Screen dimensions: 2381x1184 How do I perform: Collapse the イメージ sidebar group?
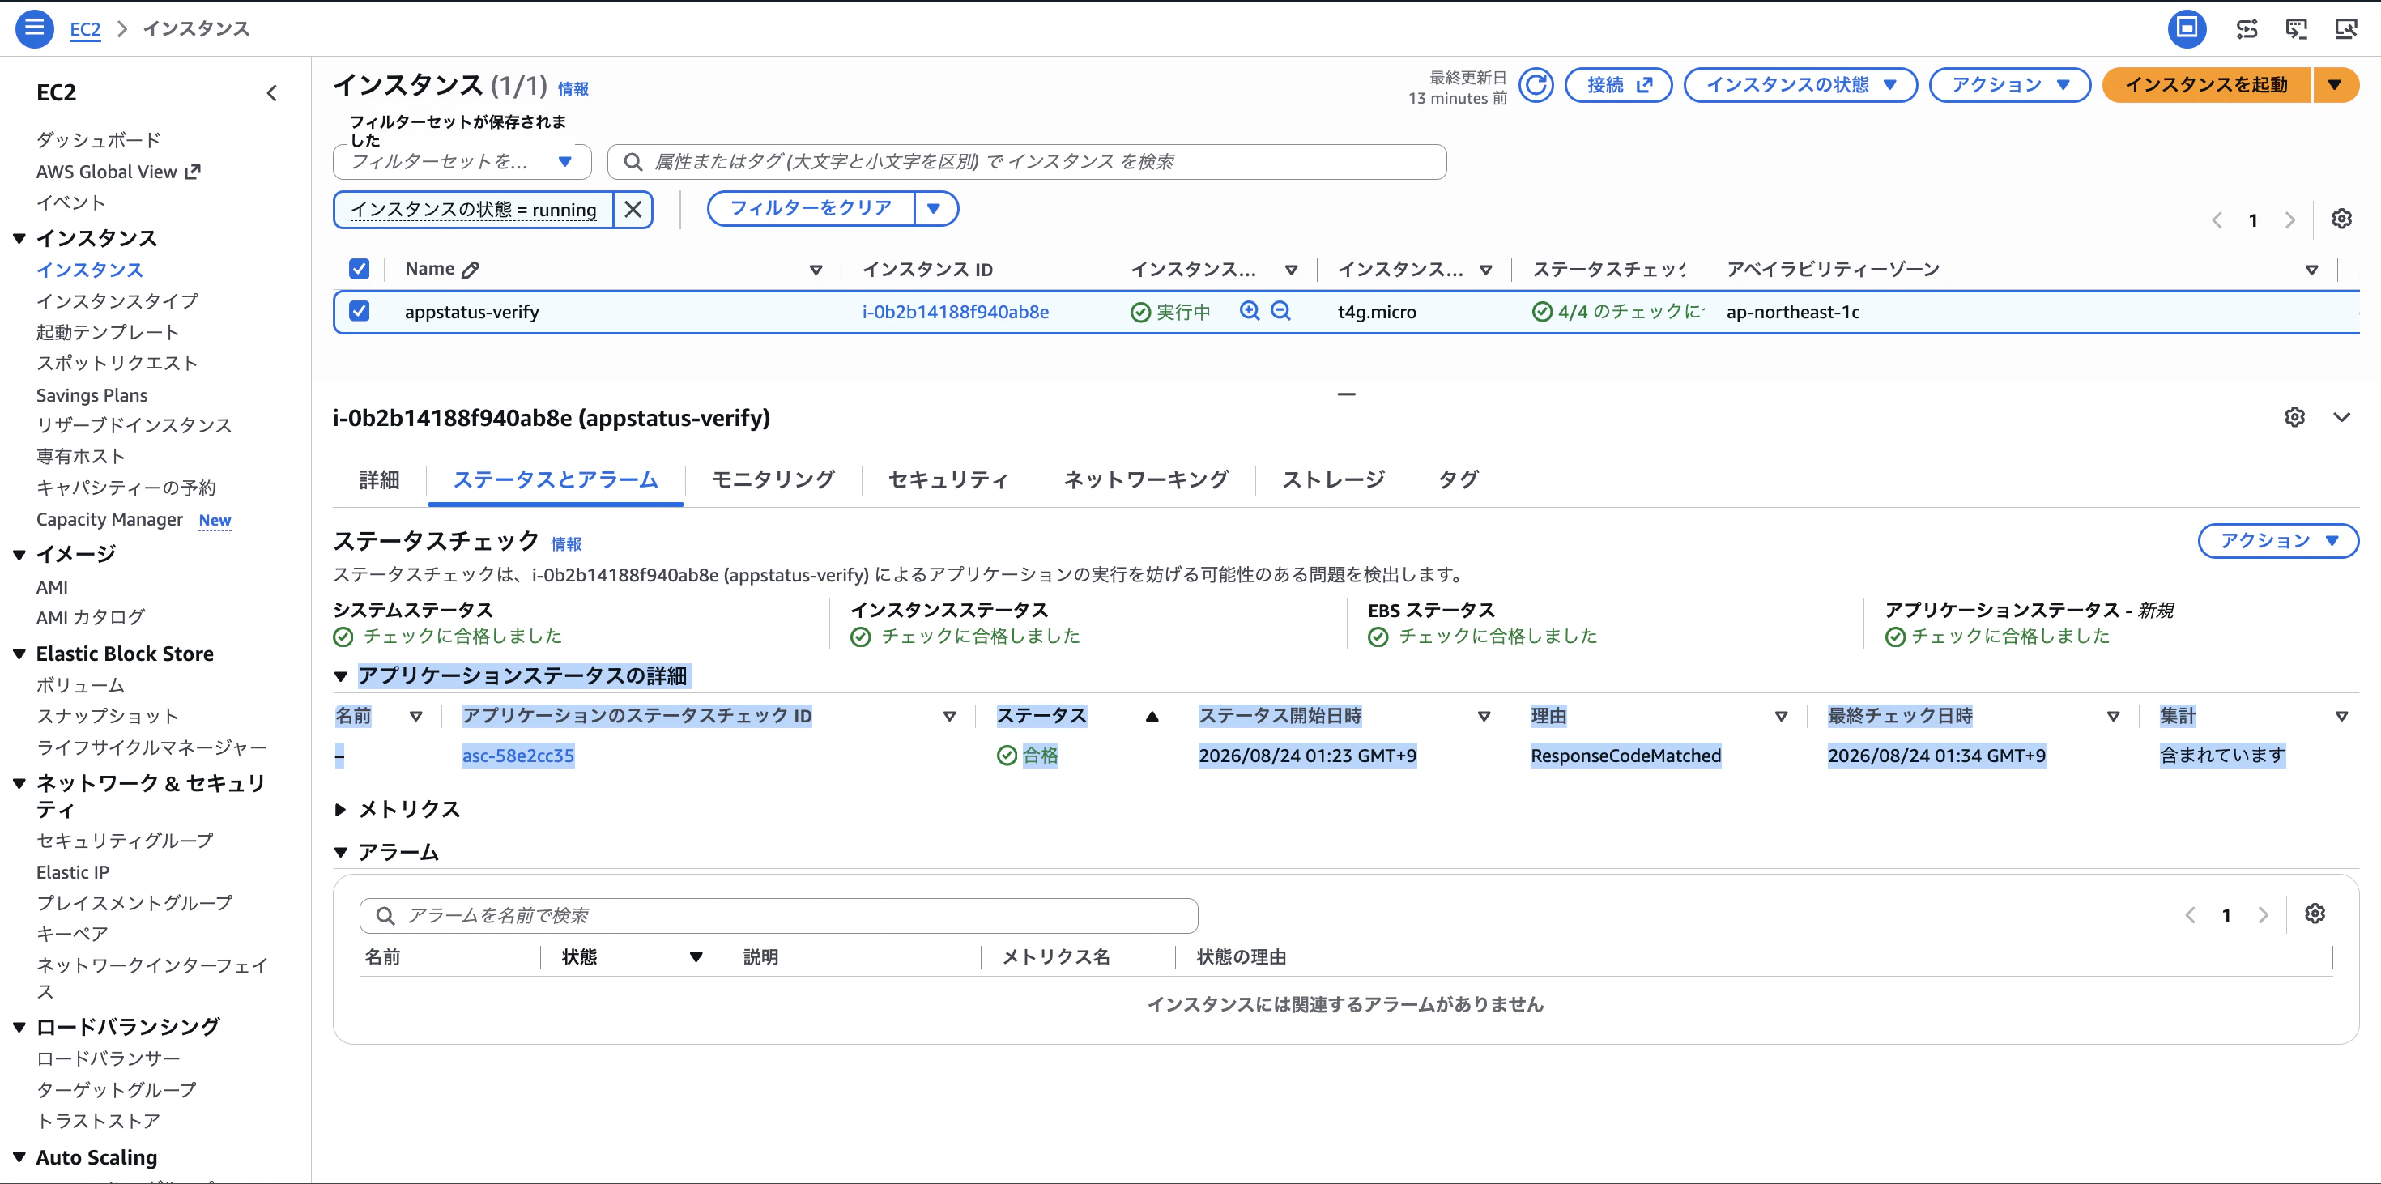coord(19,555)
